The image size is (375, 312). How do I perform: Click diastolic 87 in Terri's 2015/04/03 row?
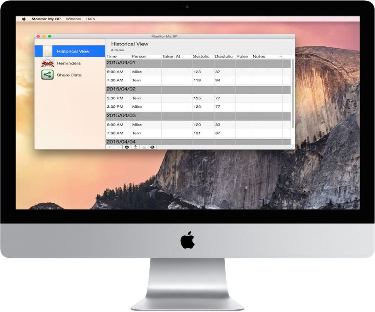218,133
